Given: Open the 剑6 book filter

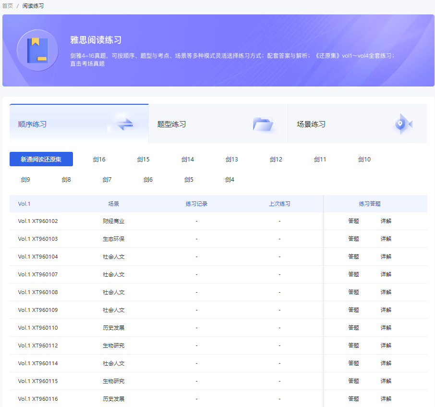Looking at the screenshot, I should (x=148, y=180).
